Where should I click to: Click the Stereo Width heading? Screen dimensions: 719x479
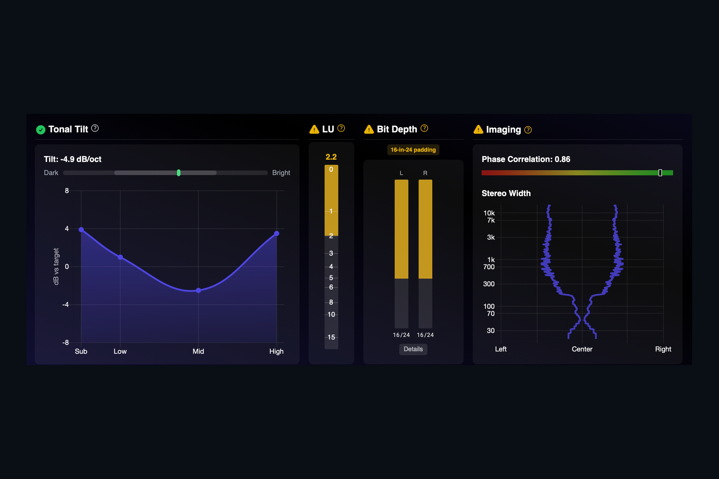506,194
